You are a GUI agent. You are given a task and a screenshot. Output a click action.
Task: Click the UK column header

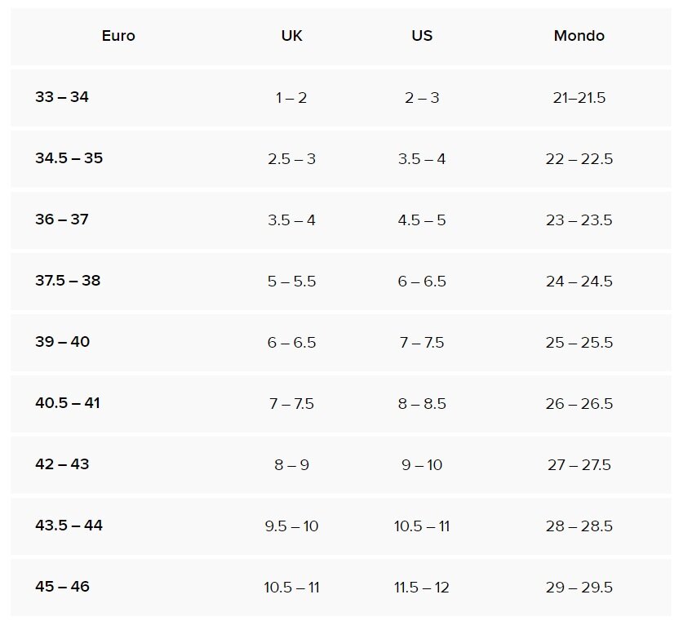(291, 36)
